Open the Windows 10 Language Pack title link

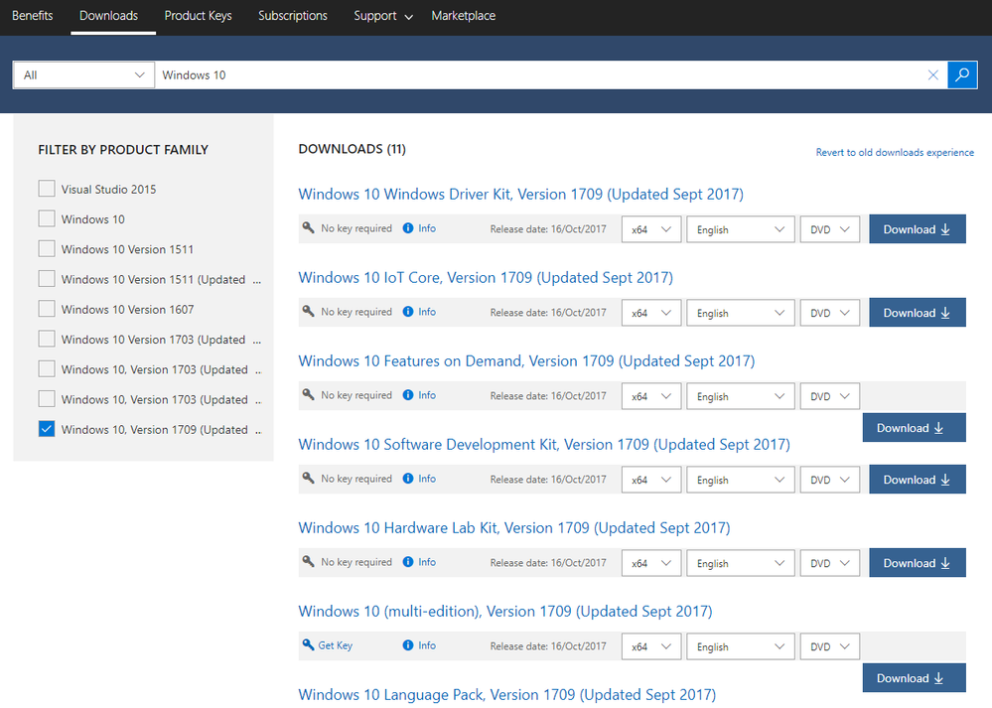(x=507, y=695)
